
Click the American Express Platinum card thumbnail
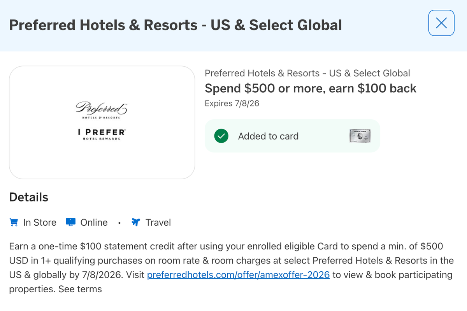[x=360, y=136]
